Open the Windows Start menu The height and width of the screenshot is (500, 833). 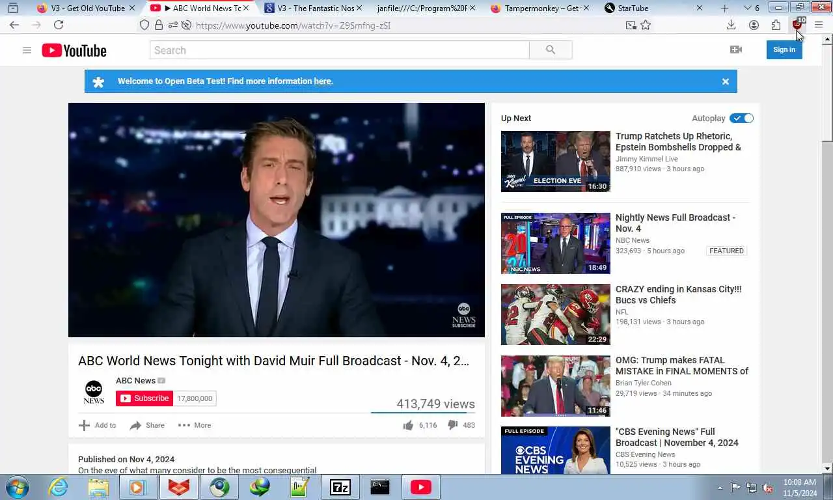point(16,487)
